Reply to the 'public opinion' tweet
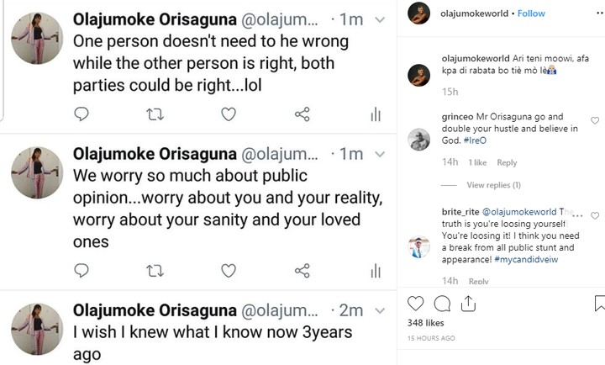This screenshot has width=605, height=365. click(82, 270)
